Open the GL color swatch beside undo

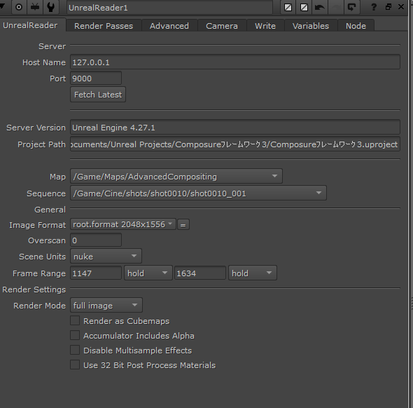pyautogui.click(x=304, y=7)
